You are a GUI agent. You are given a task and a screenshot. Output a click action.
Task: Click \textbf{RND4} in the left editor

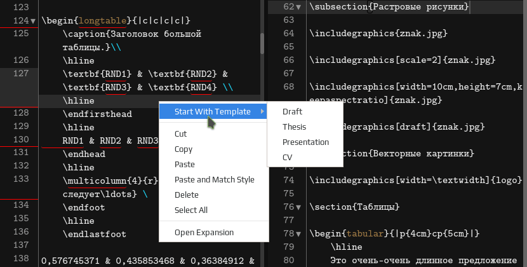pyautogui.click(x=182, y=87)
